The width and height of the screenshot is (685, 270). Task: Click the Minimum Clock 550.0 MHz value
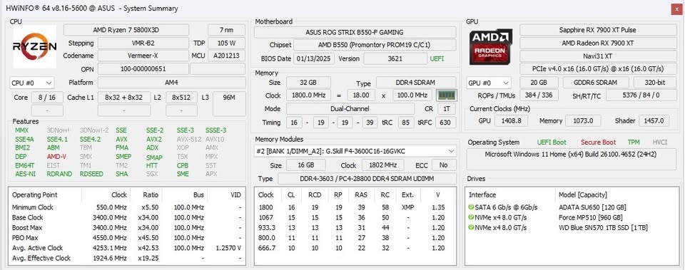pyautogui.click(x=111, y=207)
